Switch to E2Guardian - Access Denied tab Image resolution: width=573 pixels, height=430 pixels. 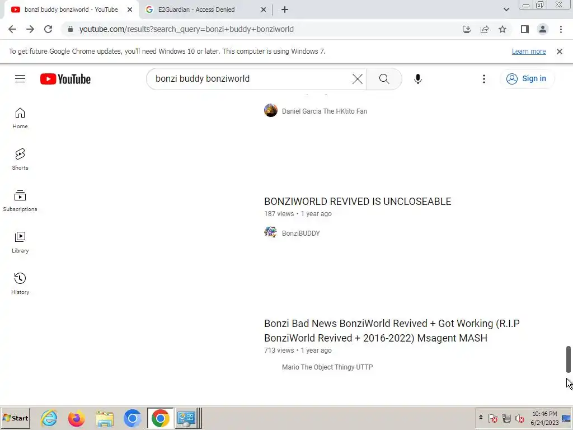pyautogui.click(x=206, y=10)
